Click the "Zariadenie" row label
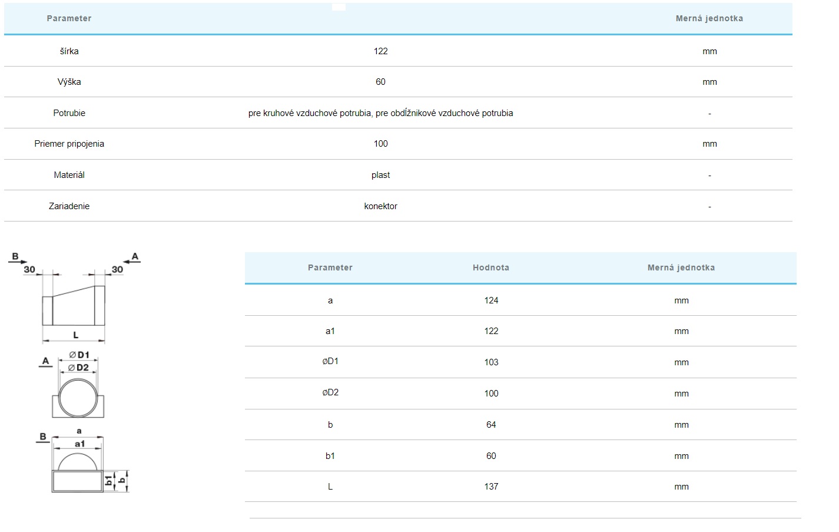Screen dimensions: 839x532 coord(69,206)
